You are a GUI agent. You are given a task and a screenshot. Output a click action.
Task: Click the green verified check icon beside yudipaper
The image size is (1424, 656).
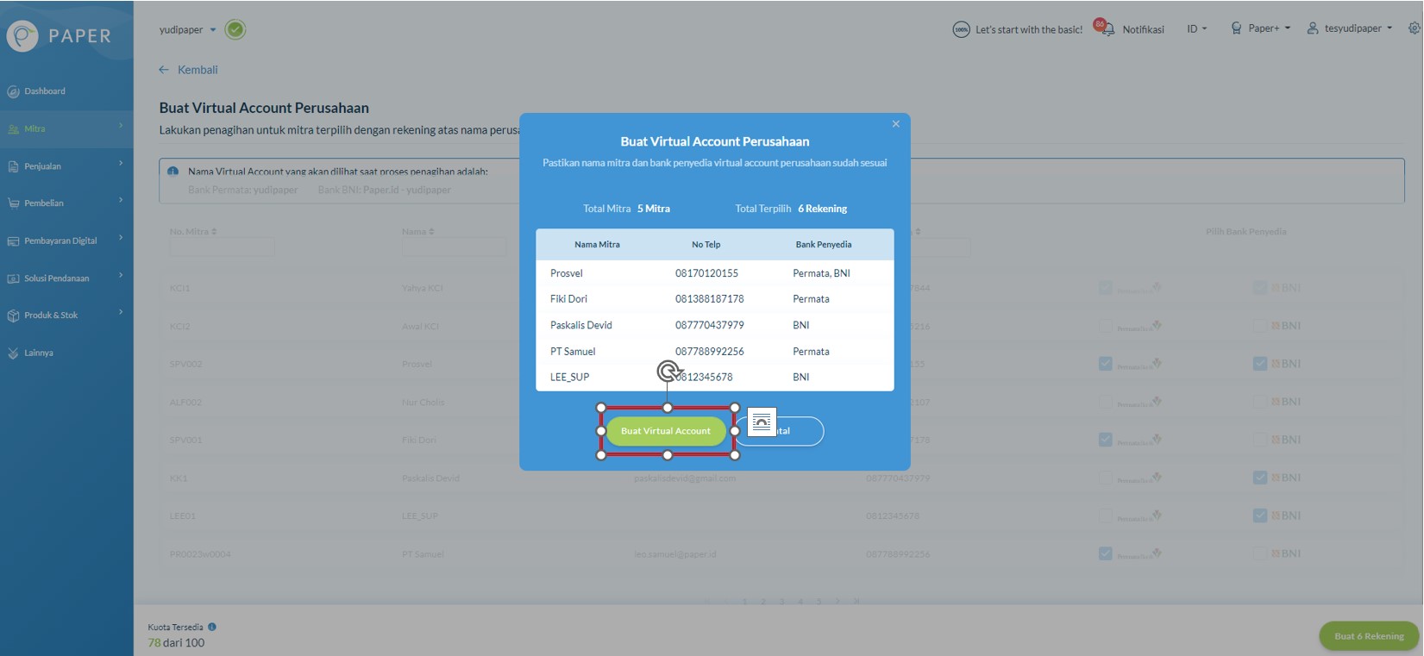(235, 29)
